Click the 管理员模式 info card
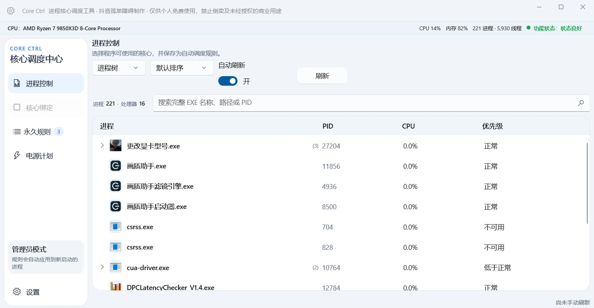This screenshot has height=308, width=594. point(46,257)
